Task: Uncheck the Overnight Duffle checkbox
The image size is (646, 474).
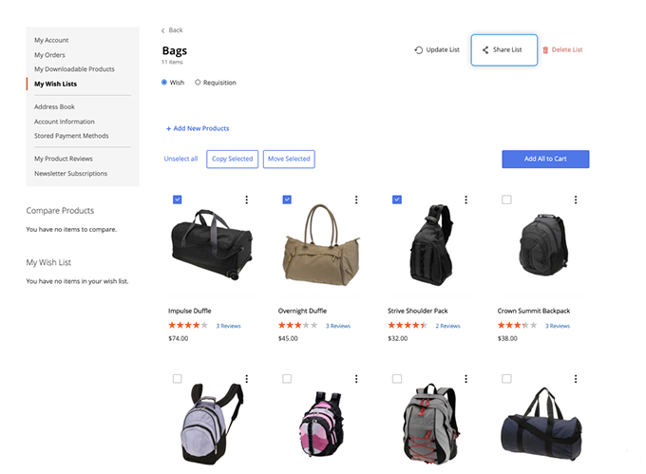Action: tap(287, 199)
